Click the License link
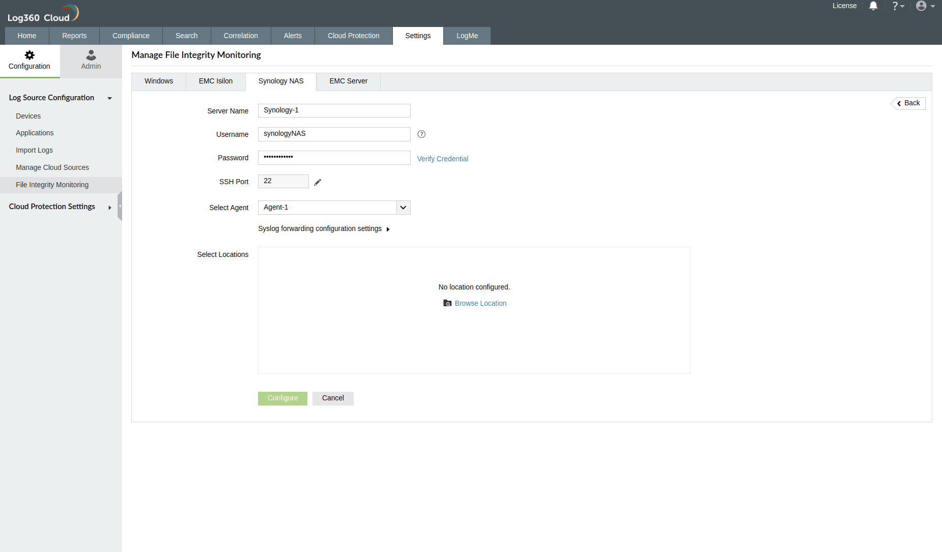The height and width of the screenshot is (552, 942). pyautogui.click(x=844, y=6)
